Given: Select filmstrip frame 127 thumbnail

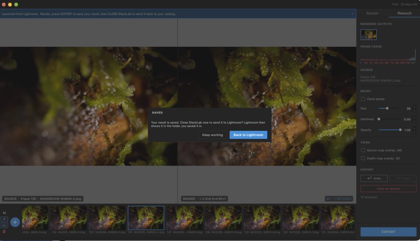Looking at the screenshot, I should pos(185,218).
